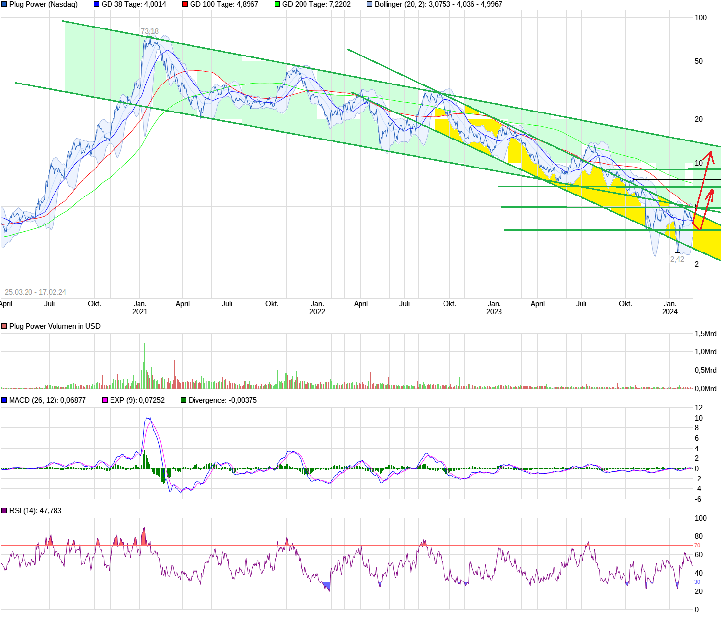Click the 73,18 peak price label

150,31
